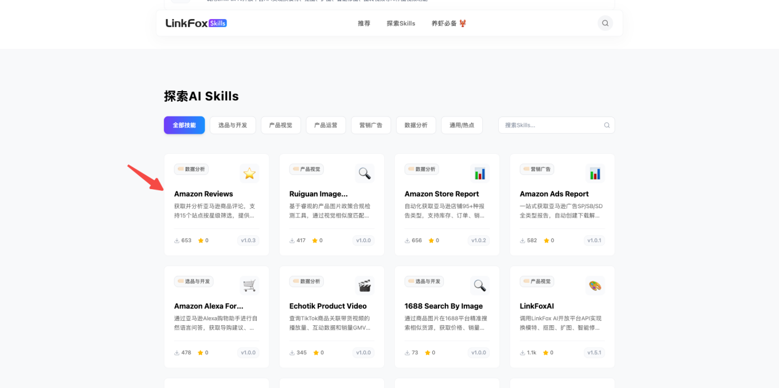
Task: Click the 探索AI Skills heading
Action: click(x=201, y=96)
